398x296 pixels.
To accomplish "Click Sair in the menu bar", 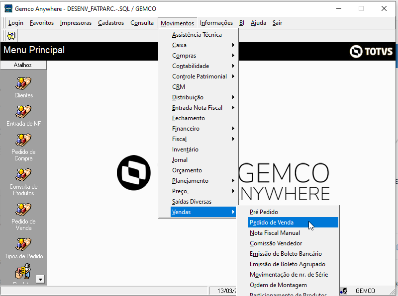I will point(277,23).
